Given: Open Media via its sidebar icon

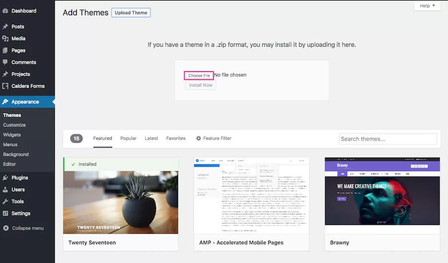Looking at the screenshot, I should [x=5, y=39].
